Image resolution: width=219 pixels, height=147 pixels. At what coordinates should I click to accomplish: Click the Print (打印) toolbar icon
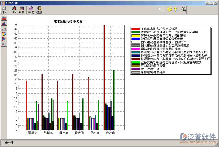click(x=4, y=10)
